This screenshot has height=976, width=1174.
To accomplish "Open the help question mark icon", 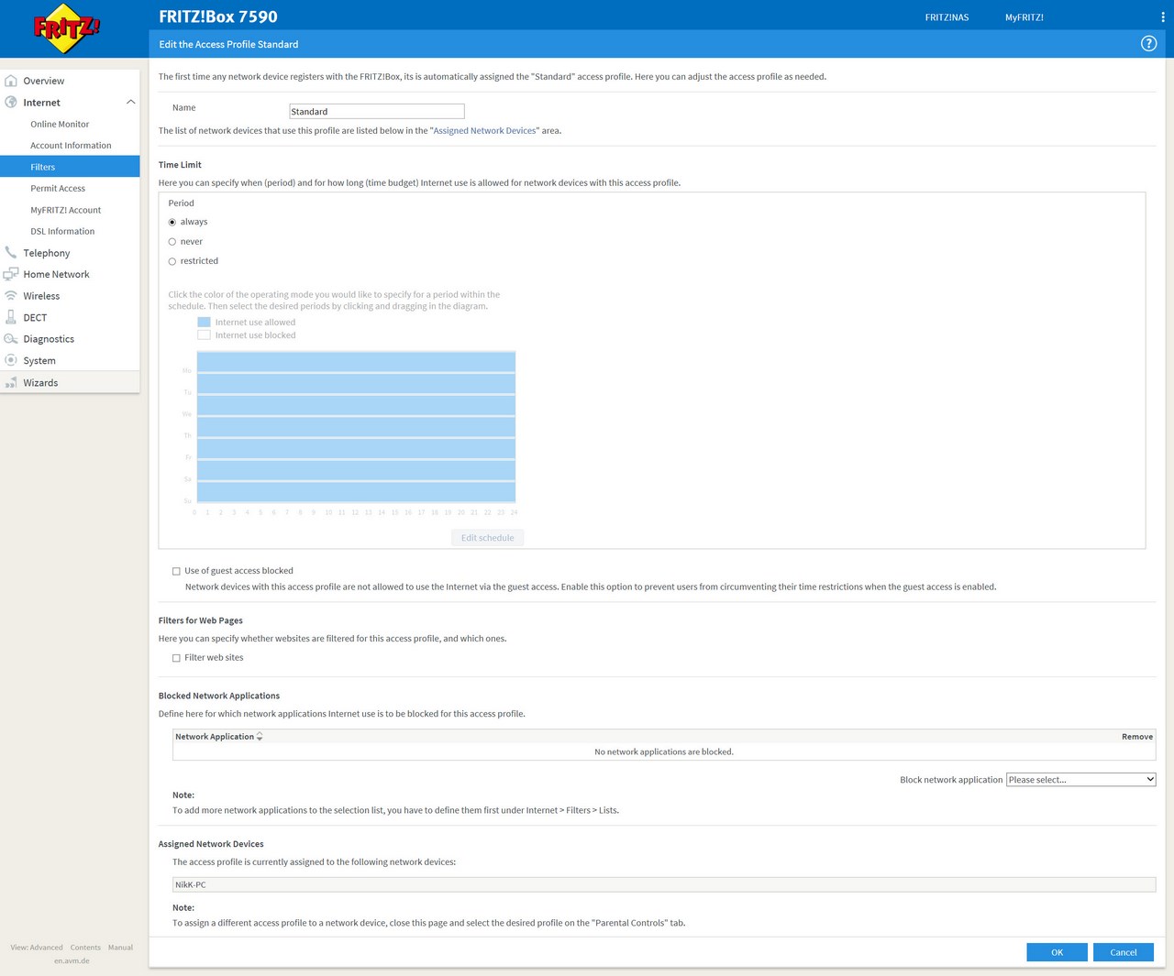I will pos(1148,44).
